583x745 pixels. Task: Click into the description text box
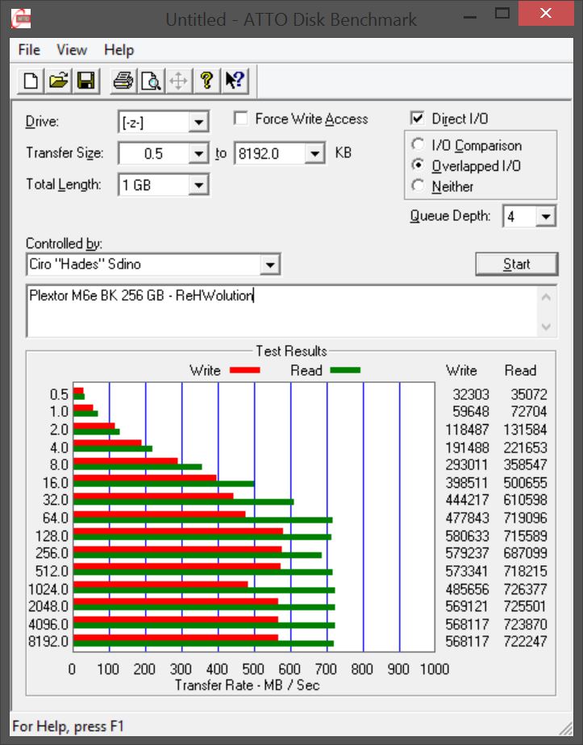tap(281, 311)
